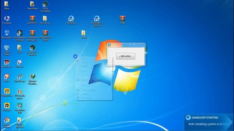Minimize the small dialog window

[129, 44]
